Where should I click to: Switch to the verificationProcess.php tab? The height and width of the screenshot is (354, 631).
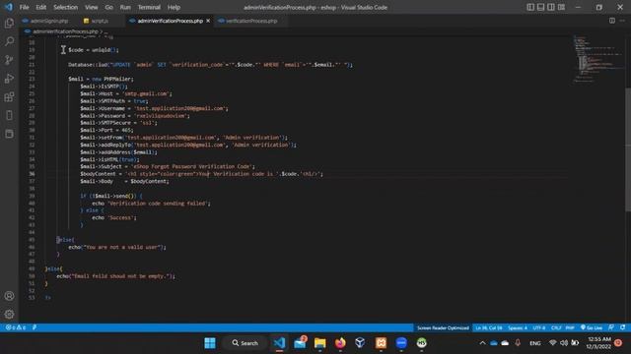coord(251,21)
